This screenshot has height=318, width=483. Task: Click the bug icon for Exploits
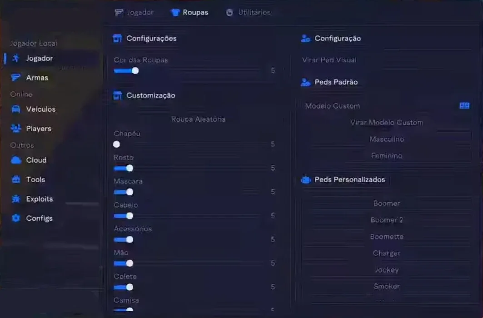16,199
